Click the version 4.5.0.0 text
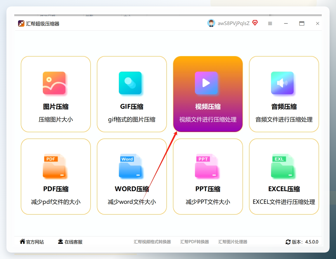This screenshot has height=259, width=336. [x=305, y=242]
